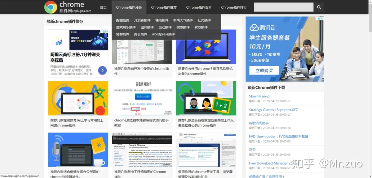Screen dimensions: 372x178
Task: Select 官方插件 category
Action: pyautogui.click(x=201, y=27)
